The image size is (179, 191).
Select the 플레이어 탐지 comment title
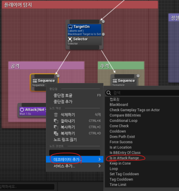[x=18, y=5]
